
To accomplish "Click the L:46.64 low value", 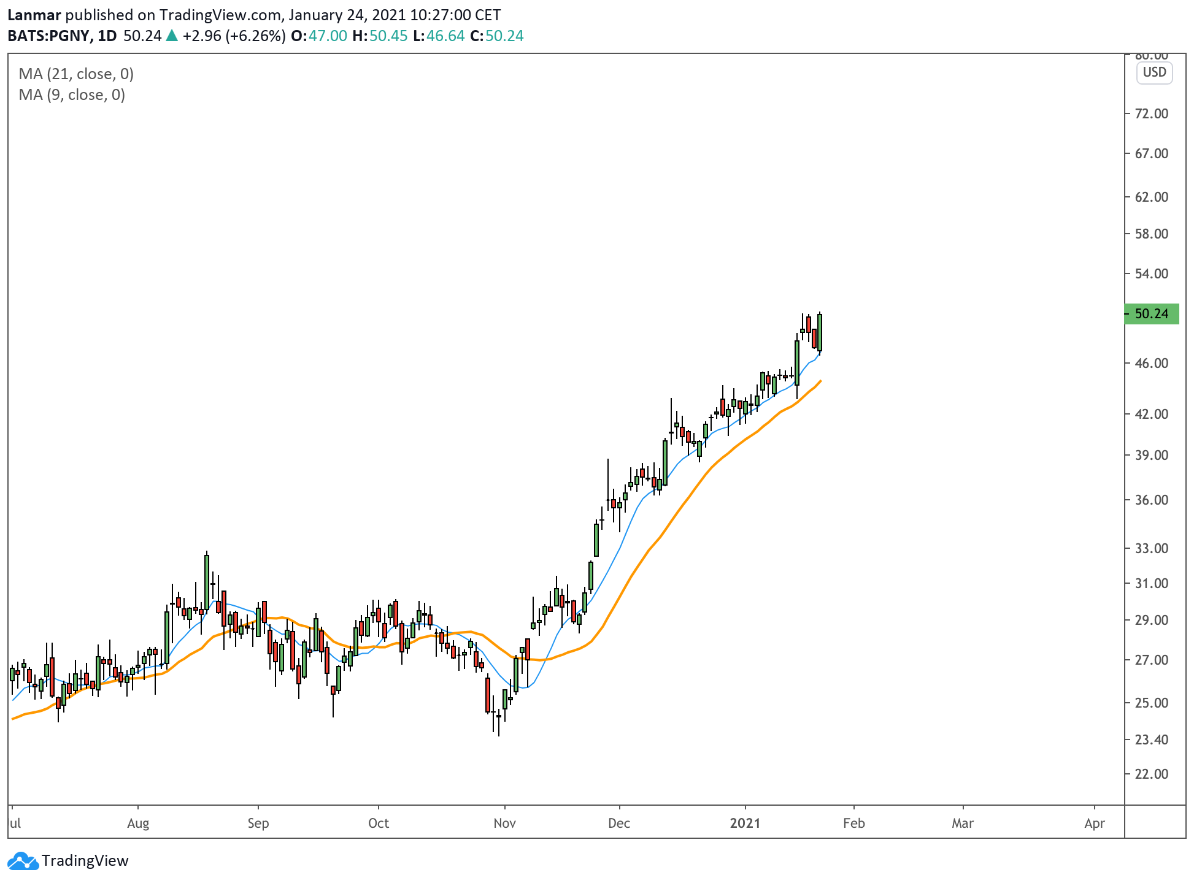I will tap(439, 36).
